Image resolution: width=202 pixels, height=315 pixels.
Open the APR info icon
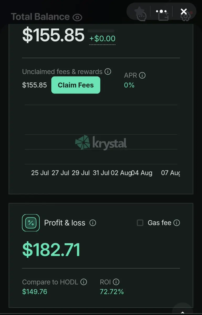pyautogui.click(x=142, y=75)
